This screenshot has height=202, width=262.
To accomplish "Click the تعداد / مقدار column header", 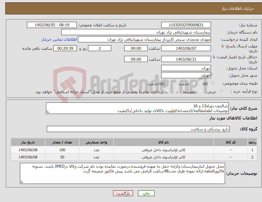I will [62, 142].
